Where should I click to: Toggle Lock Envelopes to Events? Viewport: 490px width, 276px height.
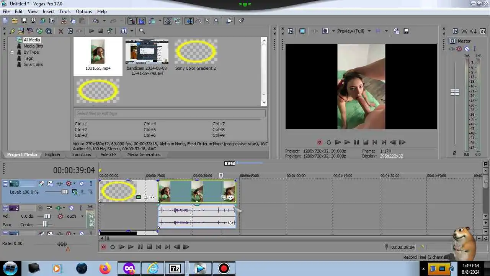point(168,21)
